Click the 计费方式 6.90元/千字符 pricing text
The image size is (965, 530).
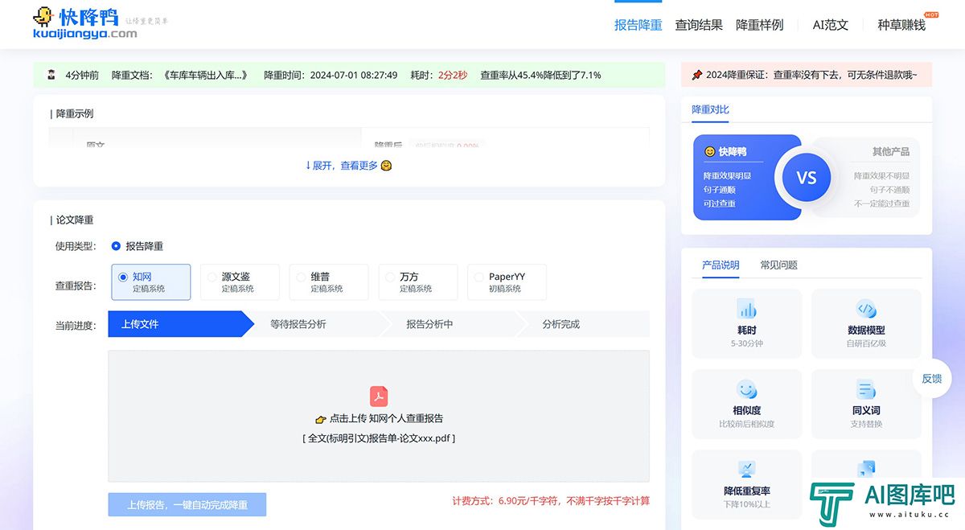[x=551, y=501]
